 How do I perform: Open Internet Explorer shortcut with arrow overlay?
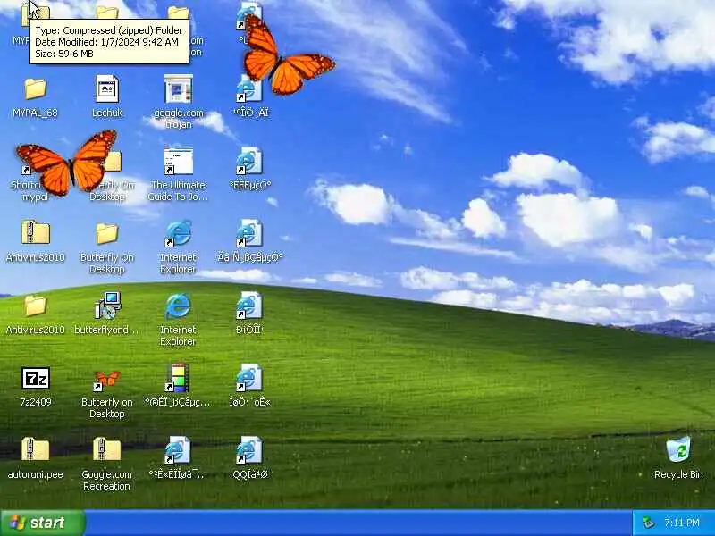tap(178, 233)
